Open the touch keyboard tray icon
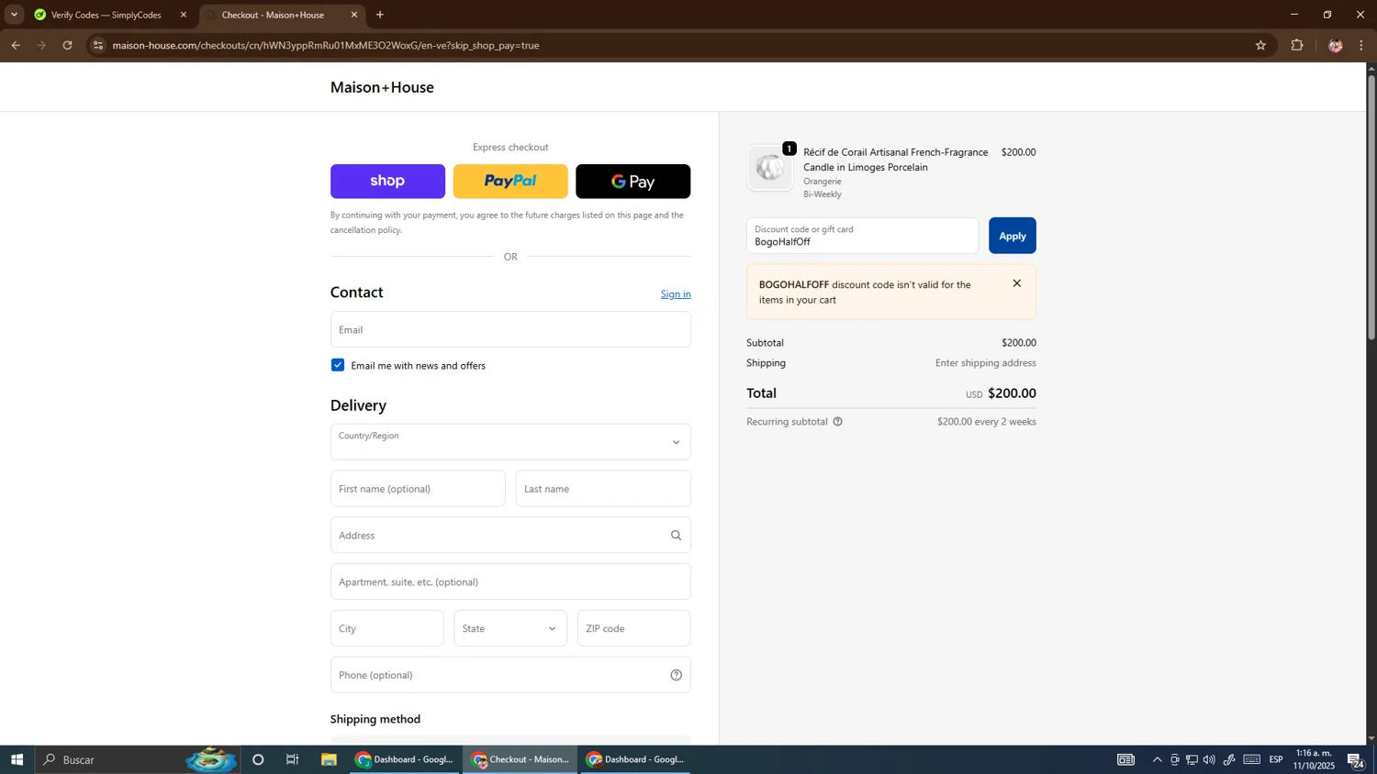Image resolution: width=1377 pixels, height=774 pixels. 1252,759
